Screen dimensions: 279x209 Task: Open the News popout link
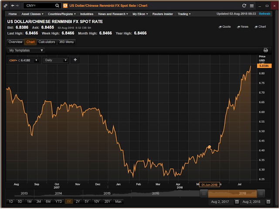[243, 27]
